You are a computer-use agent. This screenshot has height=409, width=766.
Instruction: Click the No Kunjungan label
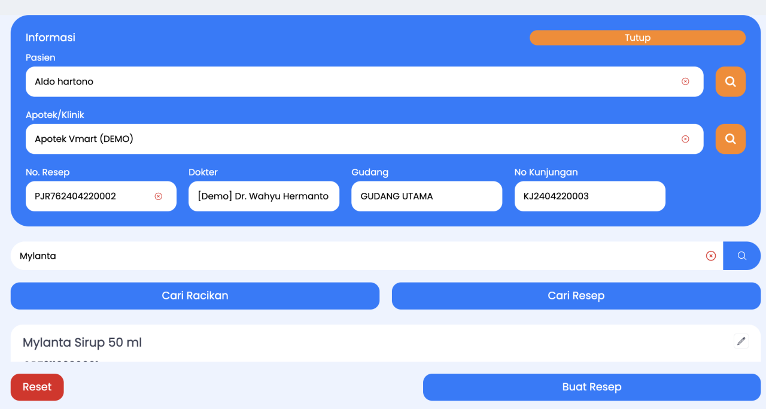tap(546, 172)
